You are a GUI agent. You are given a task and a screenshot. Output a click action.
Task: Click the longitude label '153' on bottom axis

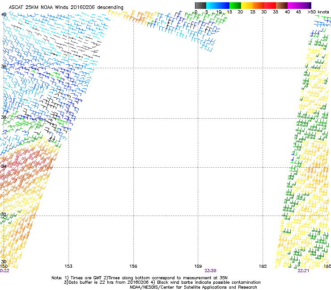(68, 266)
